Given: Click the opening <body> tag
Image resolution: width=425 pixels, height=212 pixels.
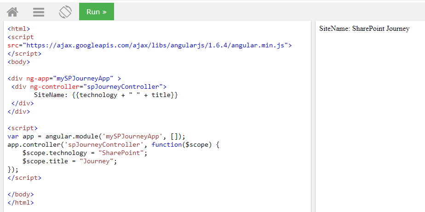Looking at the screenshot, I should [x=19, y=62].
